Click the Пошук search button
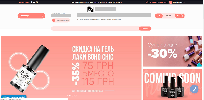Image resolution: width=204 pixels, height=100 pixels. click(x=145, y=28)
